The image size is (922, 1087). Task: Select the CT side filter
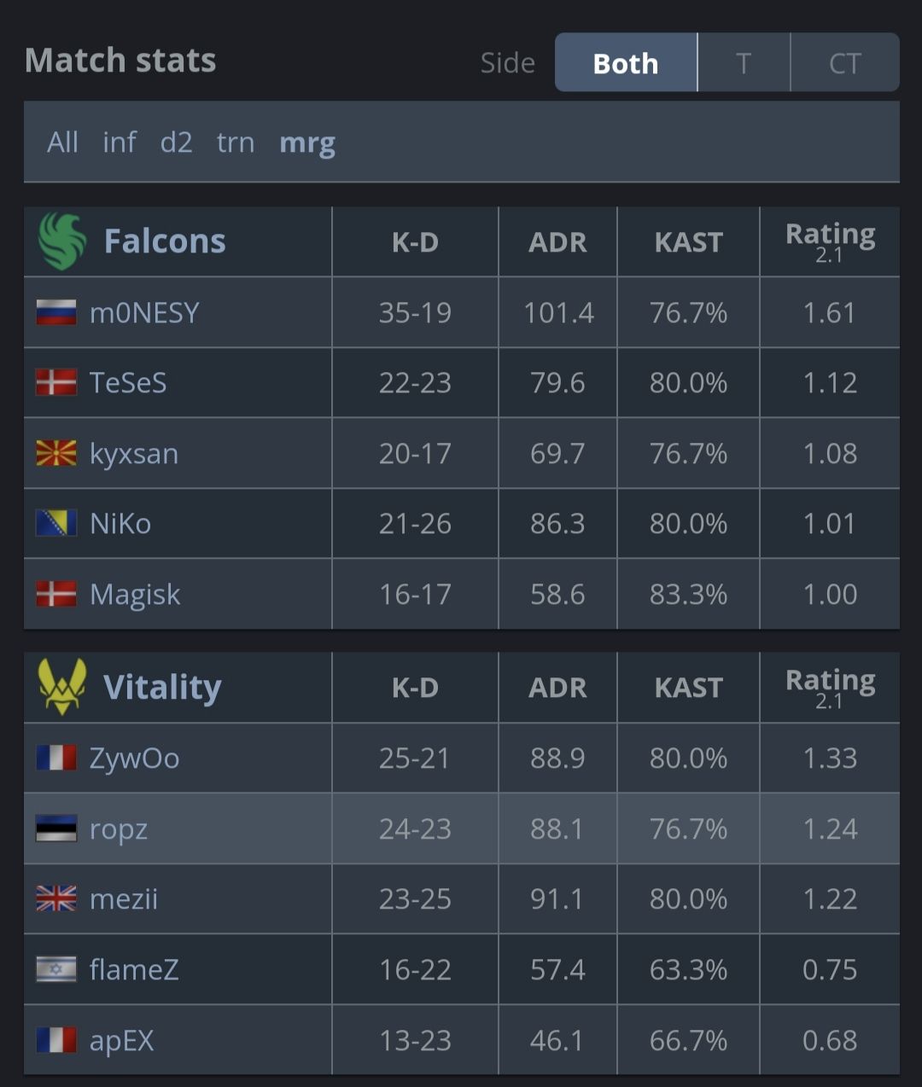point(844,63)
